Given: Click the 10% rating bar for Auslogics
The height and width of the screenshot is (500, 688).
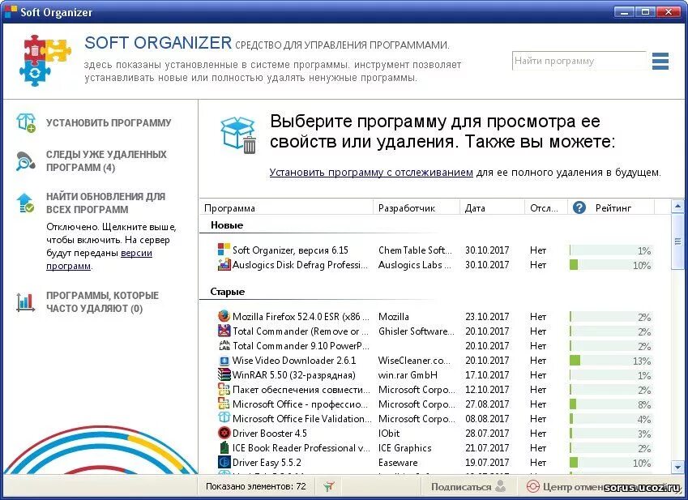Looking at the screenshot, I should (611, 265).
